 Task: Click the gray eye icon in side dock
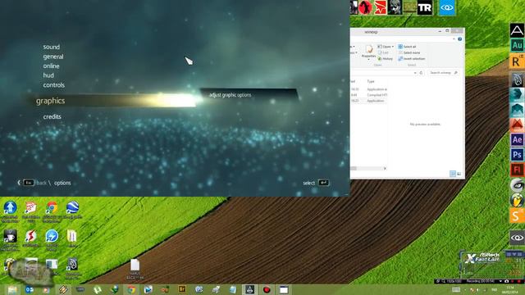pyautogui.click(x=517, y=238)
